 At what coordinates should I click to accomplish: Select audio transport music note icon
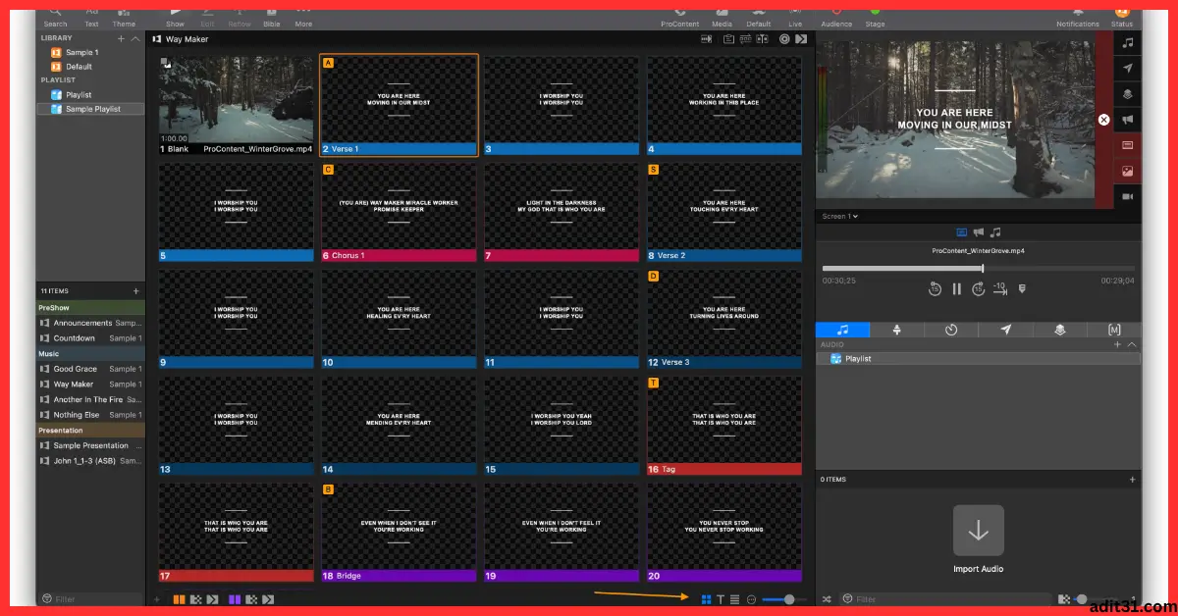pyautogui.click(x=995, y=232)
